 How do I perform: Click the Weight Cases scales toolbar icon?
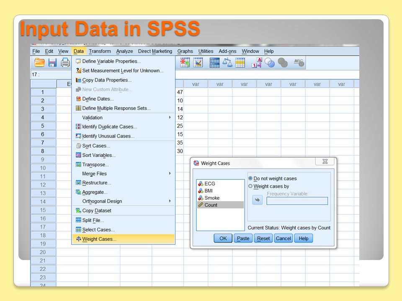[227, 62]
